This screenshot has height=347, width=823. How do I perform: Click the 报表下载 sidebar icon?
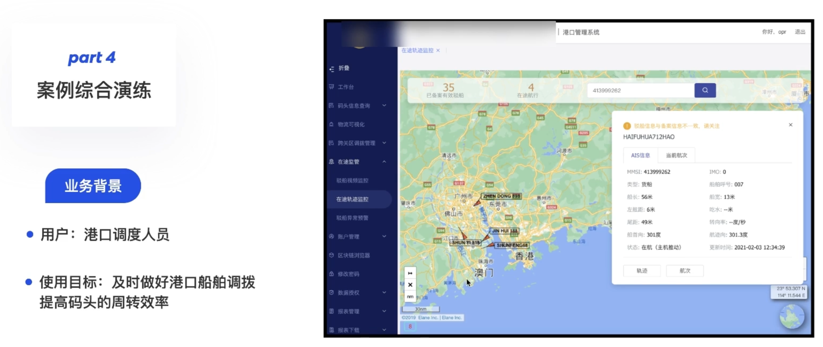click(x=331, y=330)
